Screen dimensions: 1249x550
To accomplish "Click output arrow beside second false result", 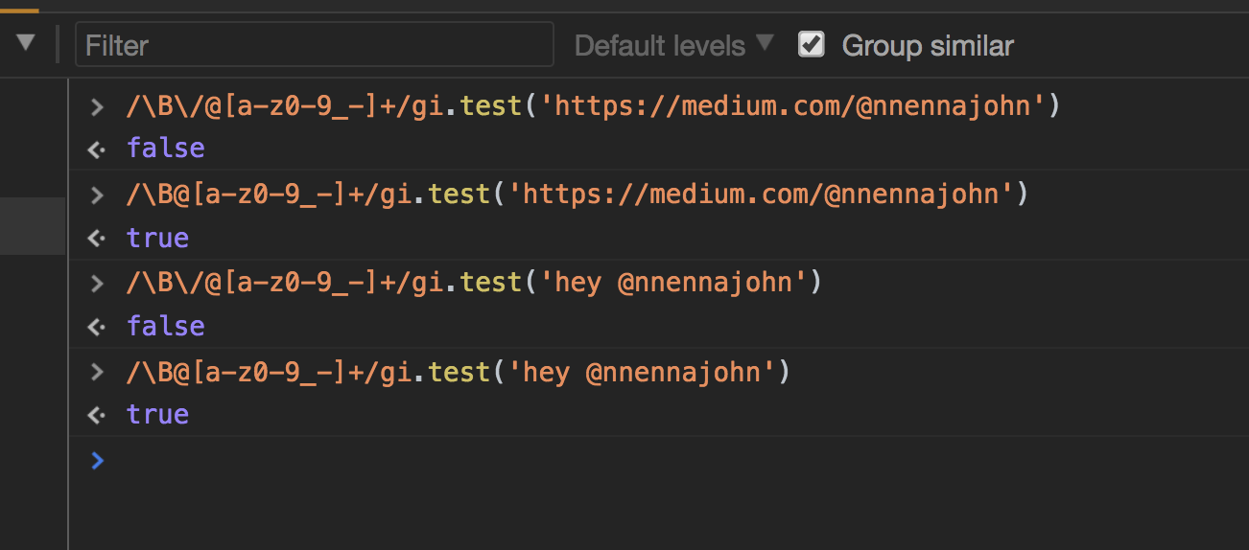I will [x=96, y=327].
